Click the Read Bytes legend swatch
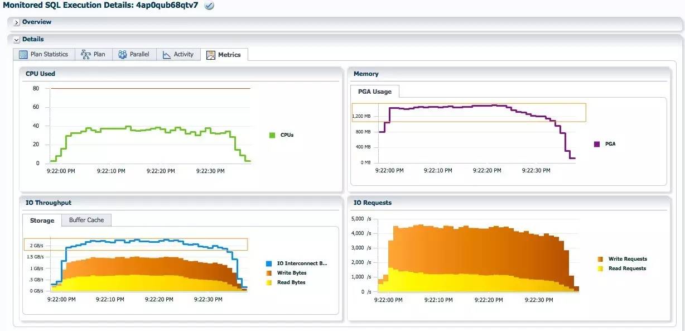The width and height of the screenshot is (685, 331). click(269, 282)
